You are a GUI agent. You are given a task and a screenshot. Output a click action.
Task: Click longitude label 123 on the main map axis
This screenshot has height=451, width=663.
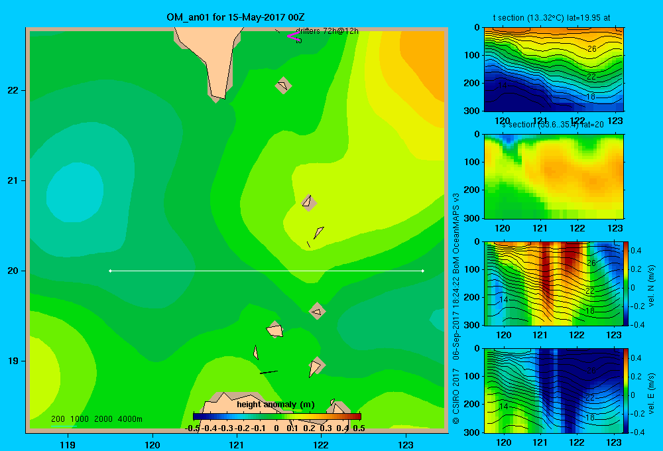click(406, 444)
